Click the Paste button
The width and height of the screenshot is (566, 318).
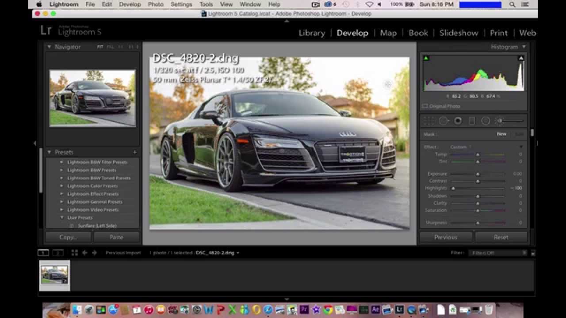[116, 237]
